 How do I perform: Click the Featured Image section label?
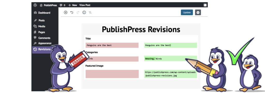tap(94, 66)
